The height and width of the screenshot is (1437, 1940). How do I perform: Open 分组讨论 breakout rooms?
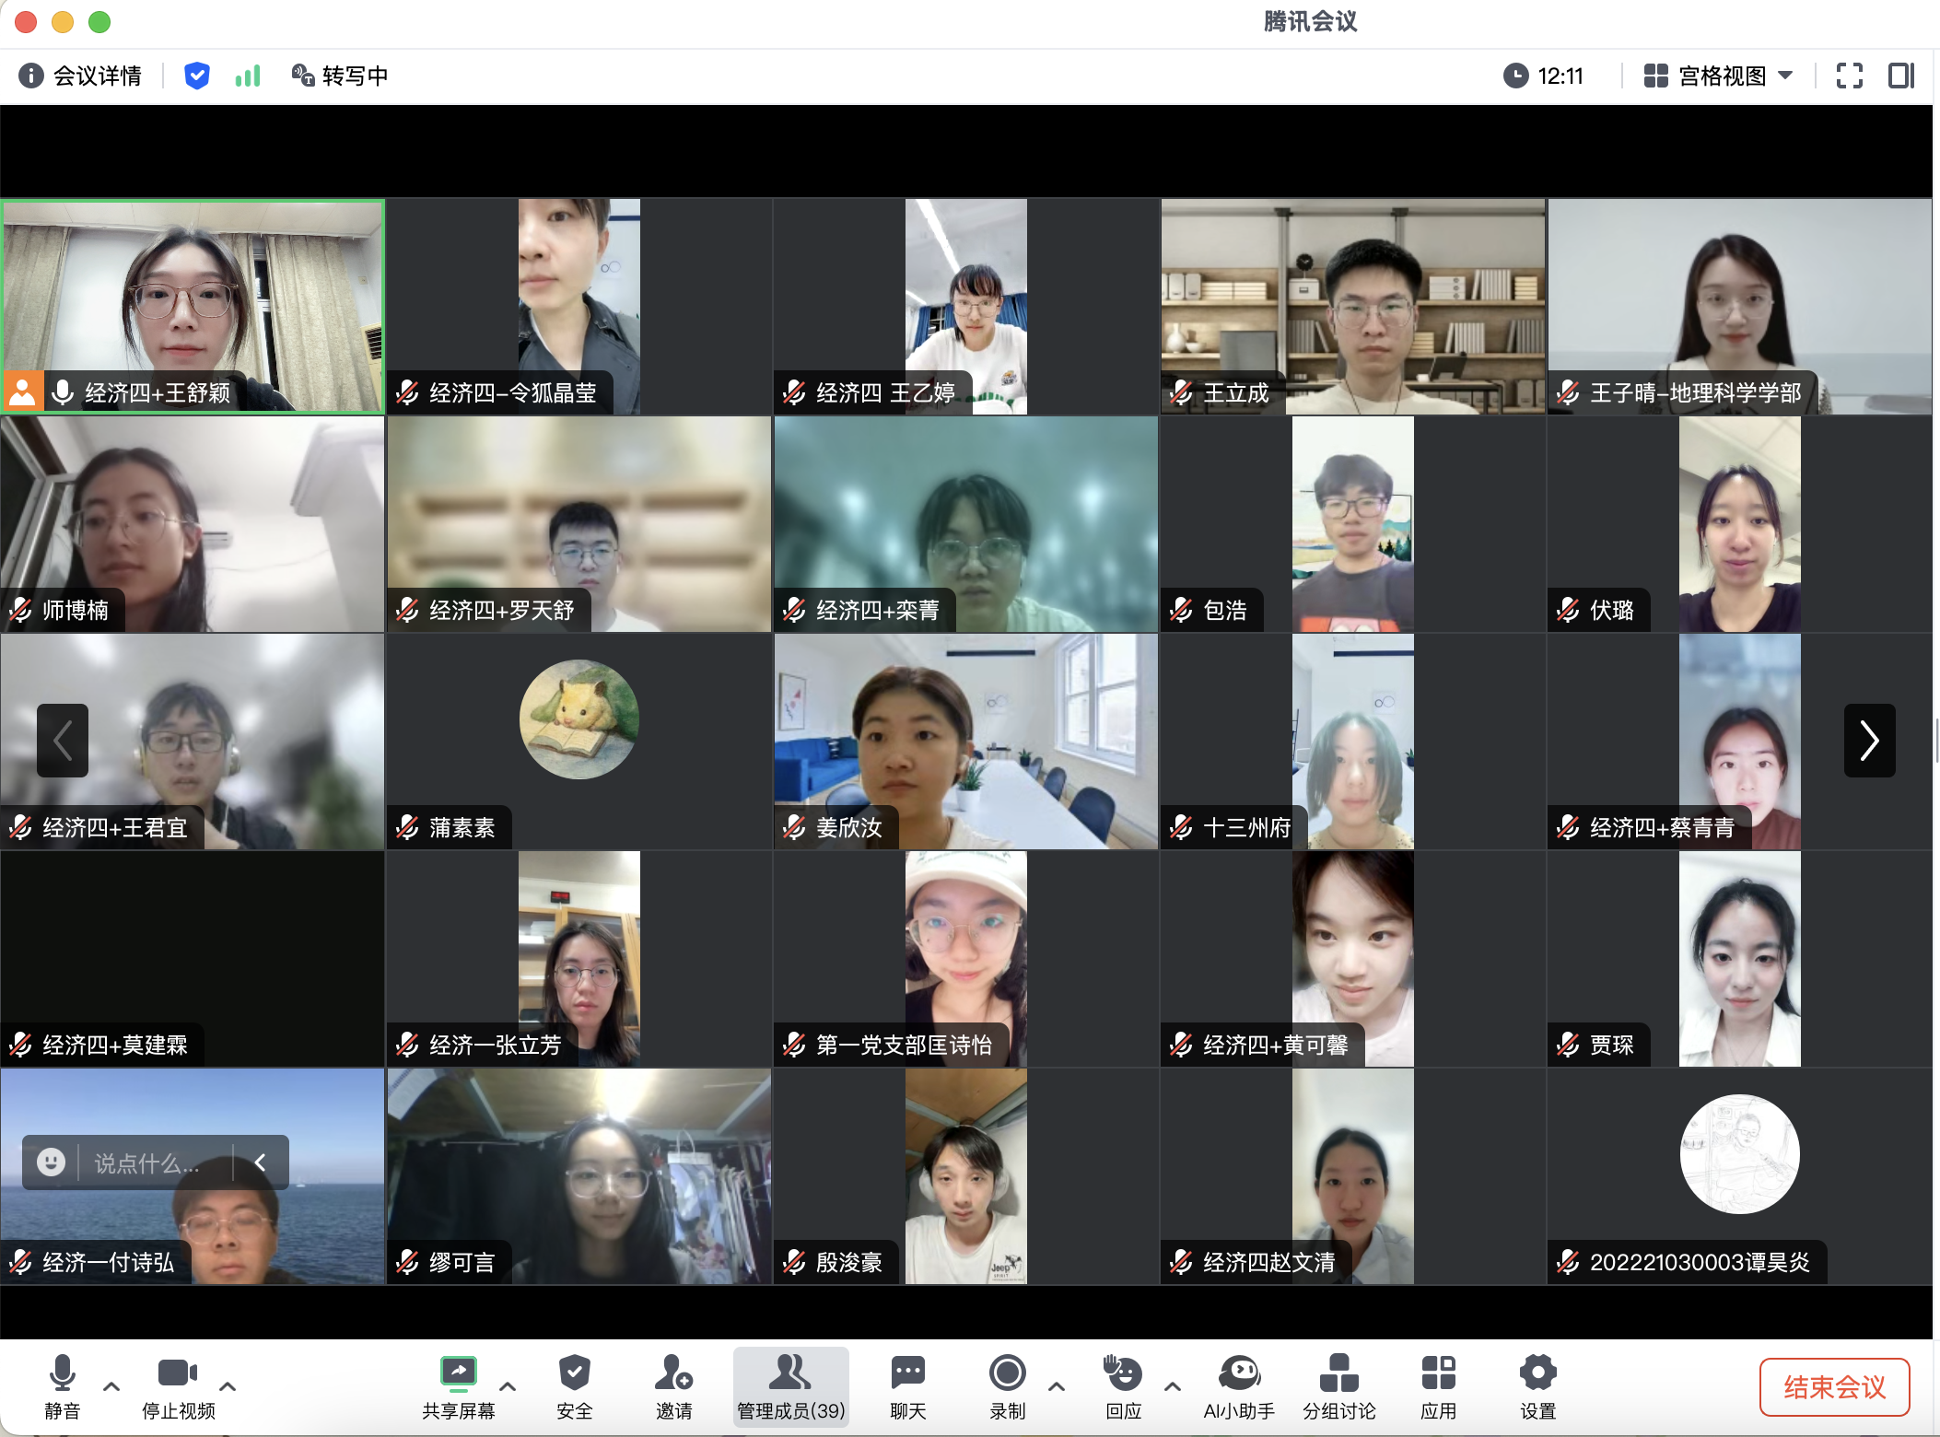point(1338,1386)
